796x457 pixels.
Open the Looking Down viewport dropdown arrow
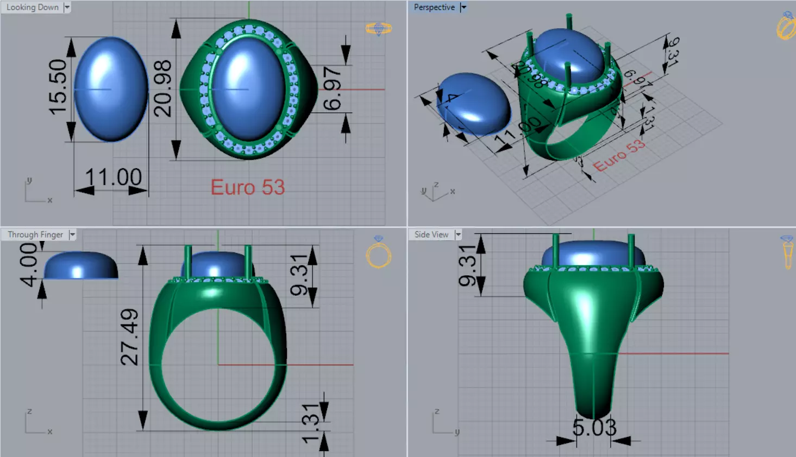pyautogui.click(x=67, y=8)
